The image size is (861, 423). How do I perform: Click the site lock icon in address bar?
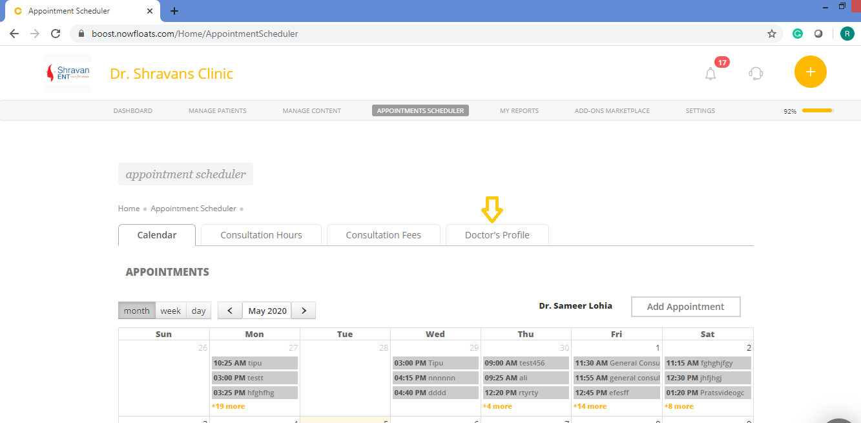pos(81,34)
